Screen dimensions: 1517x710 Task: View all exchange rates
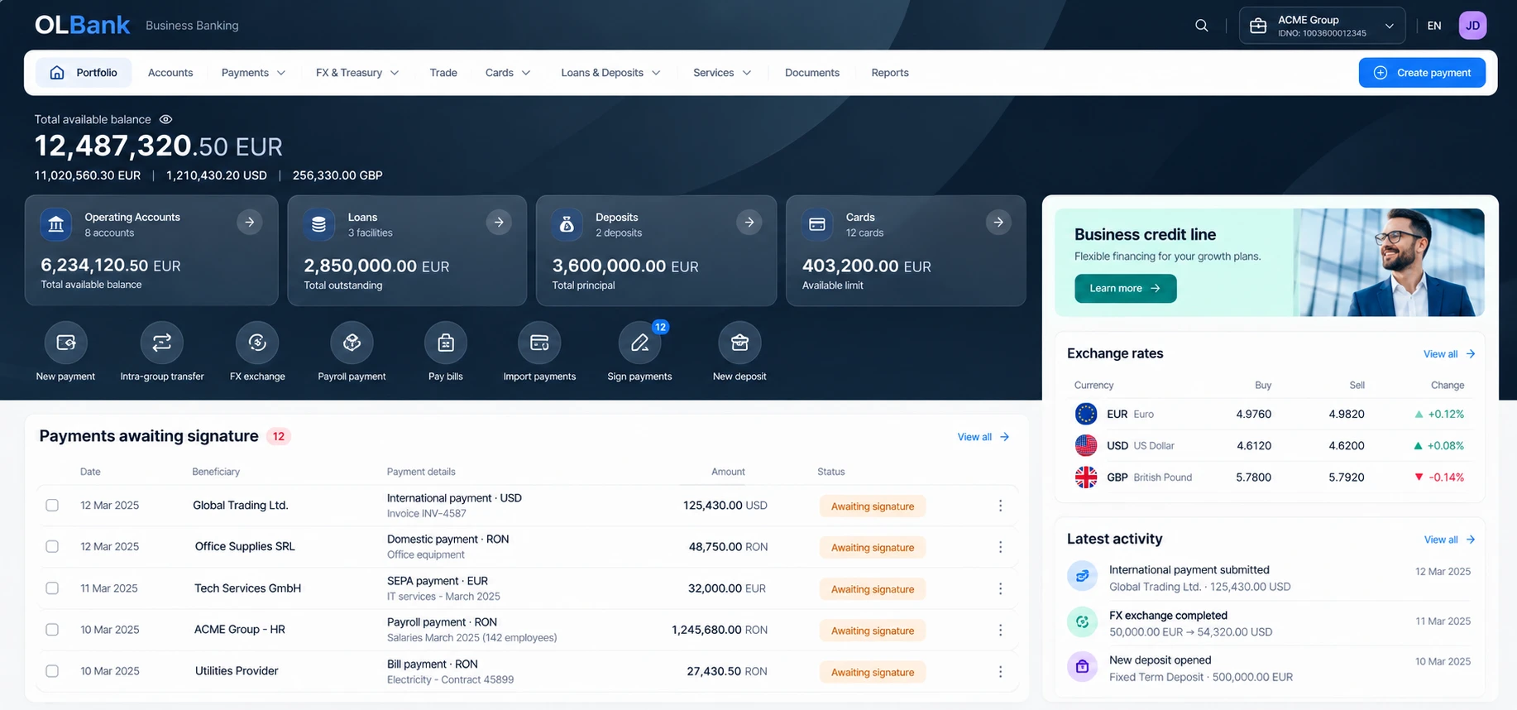[x=1449, y=354]
